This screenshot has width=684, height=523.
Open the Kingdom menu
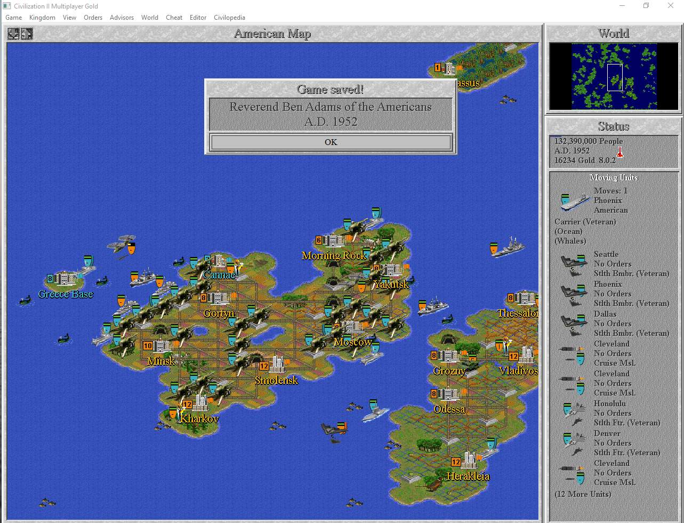[42, 17]
